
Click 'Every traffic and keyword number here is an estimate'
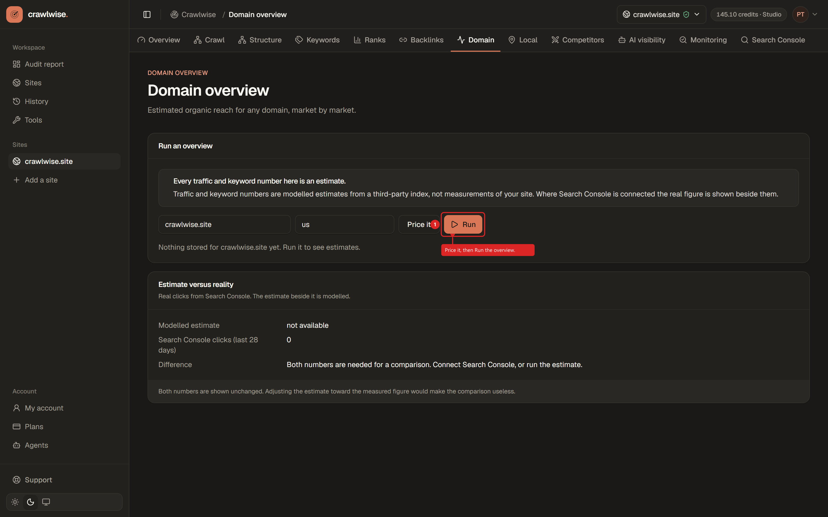pos(259,181)
